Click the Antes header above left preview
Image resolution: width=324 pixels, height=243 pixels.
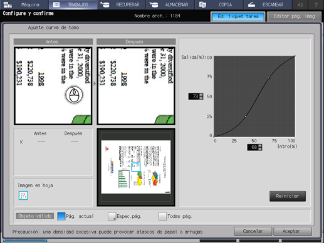point(53,42)
